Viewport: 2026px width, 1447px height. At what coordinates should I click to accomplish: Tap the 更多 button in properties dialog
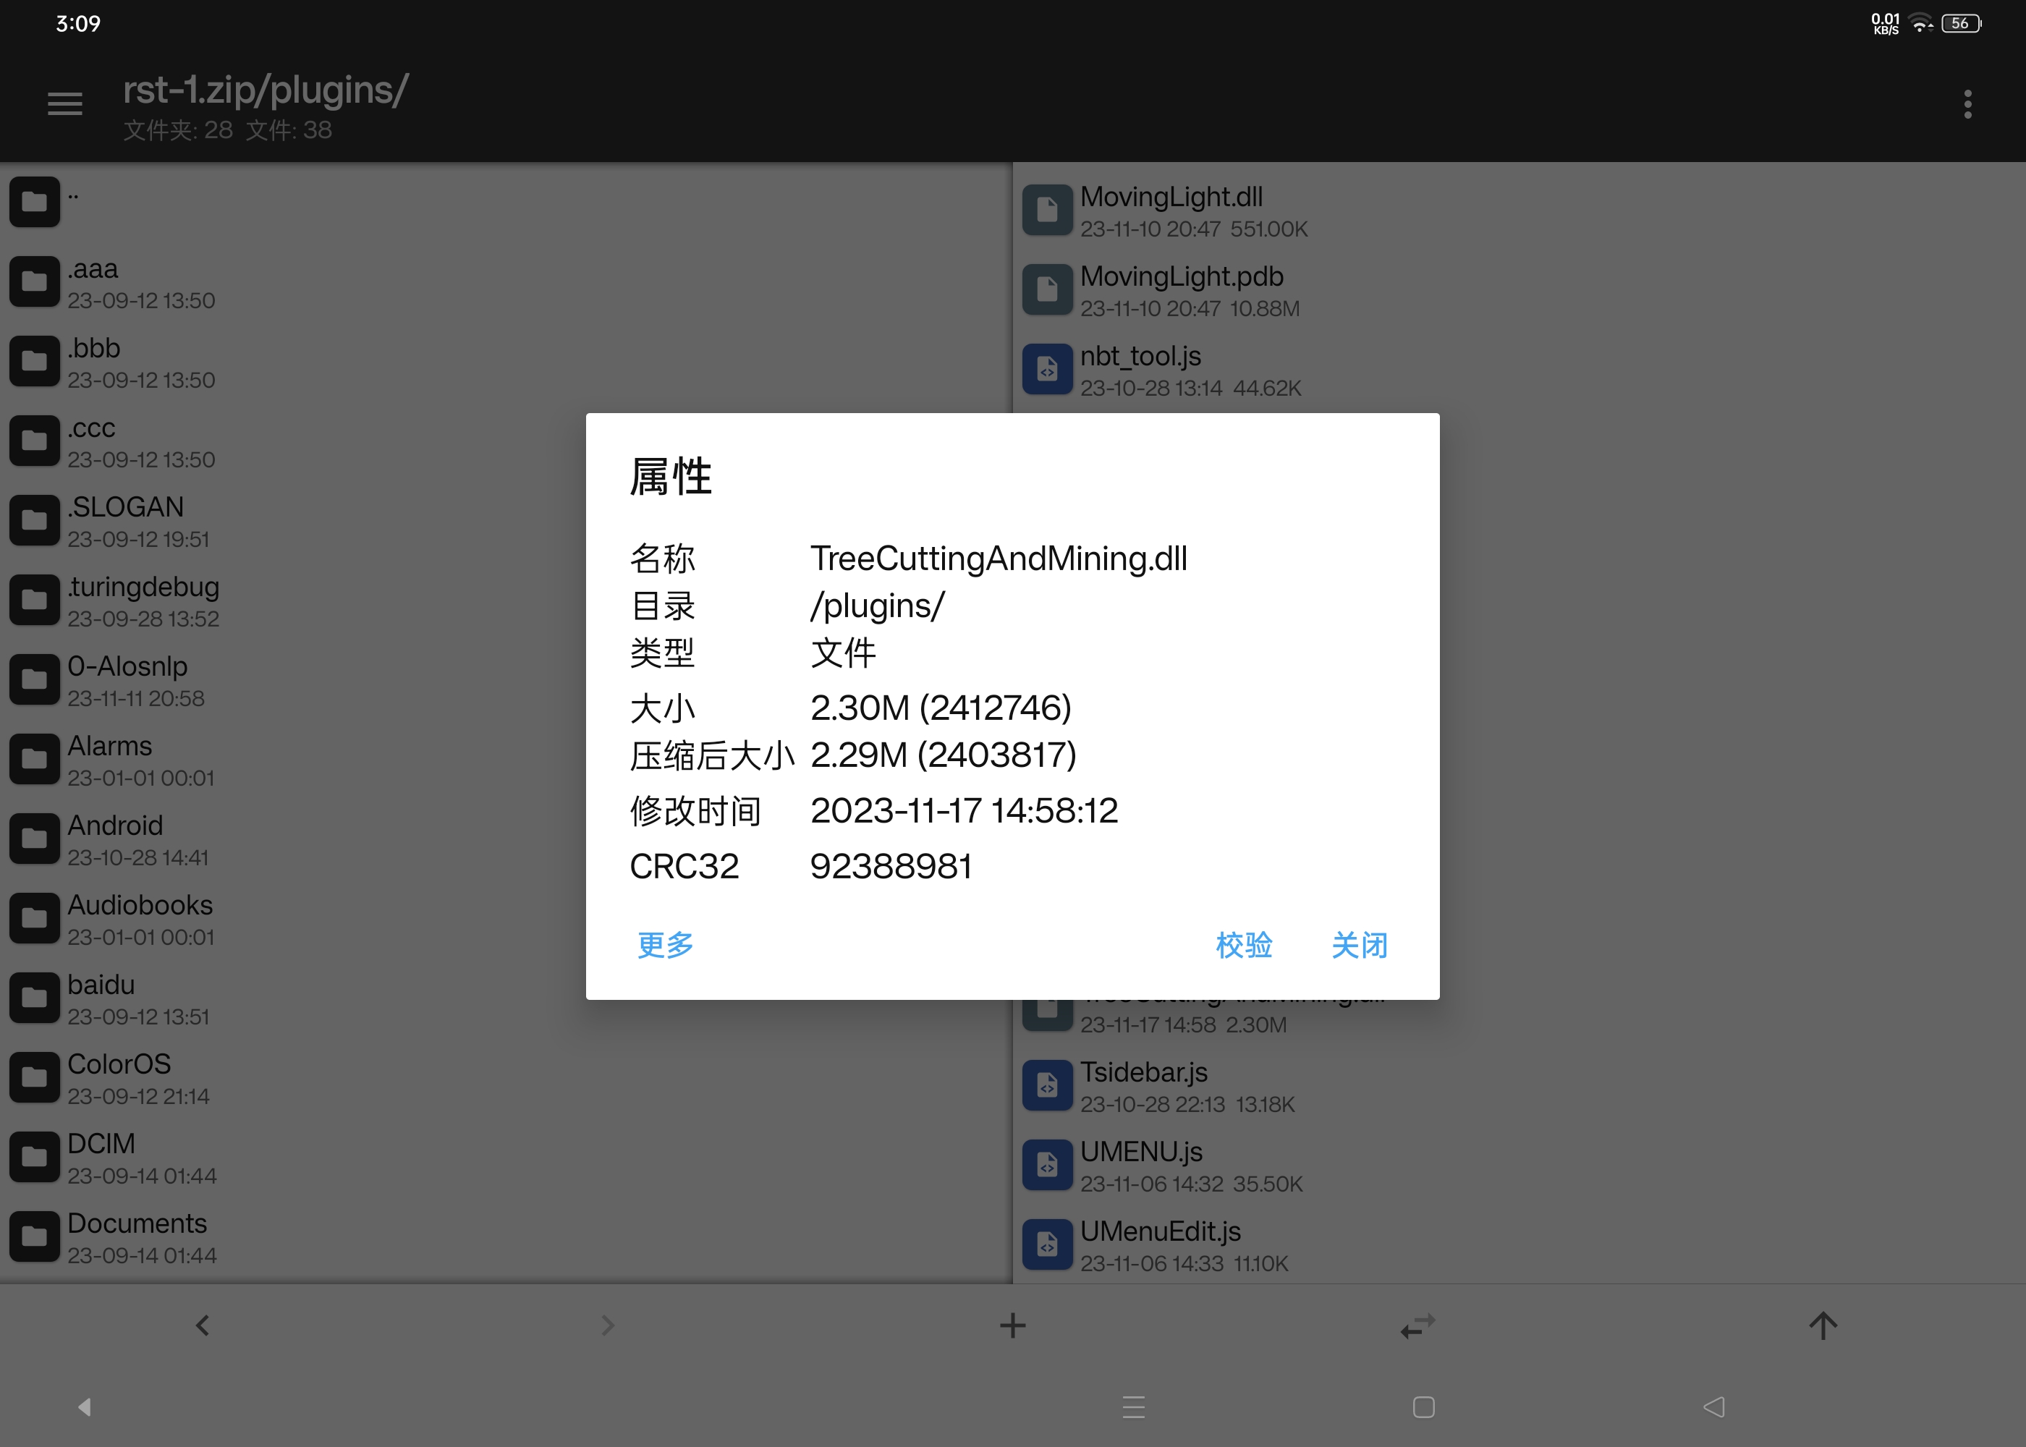(x=666, y=944)
